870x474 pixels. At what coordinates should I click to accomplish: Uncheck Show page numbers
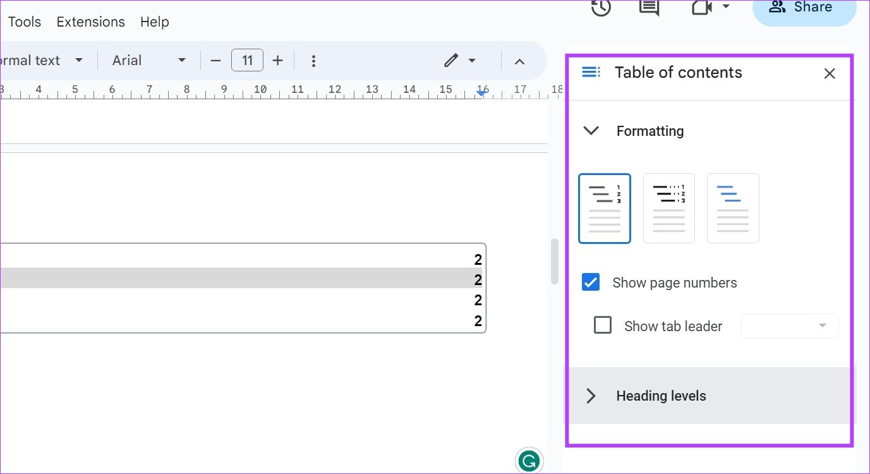tap(591, 283)
